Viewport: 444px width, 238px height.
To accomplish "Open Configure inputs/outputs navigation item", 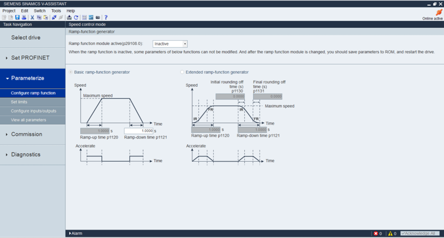I will tap(32, 111).
